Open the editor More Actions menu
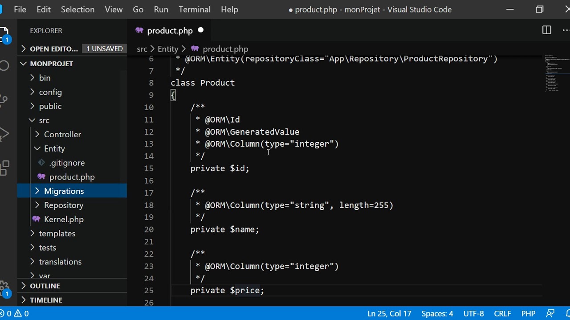The image size is (570, 320). (566, 30)
